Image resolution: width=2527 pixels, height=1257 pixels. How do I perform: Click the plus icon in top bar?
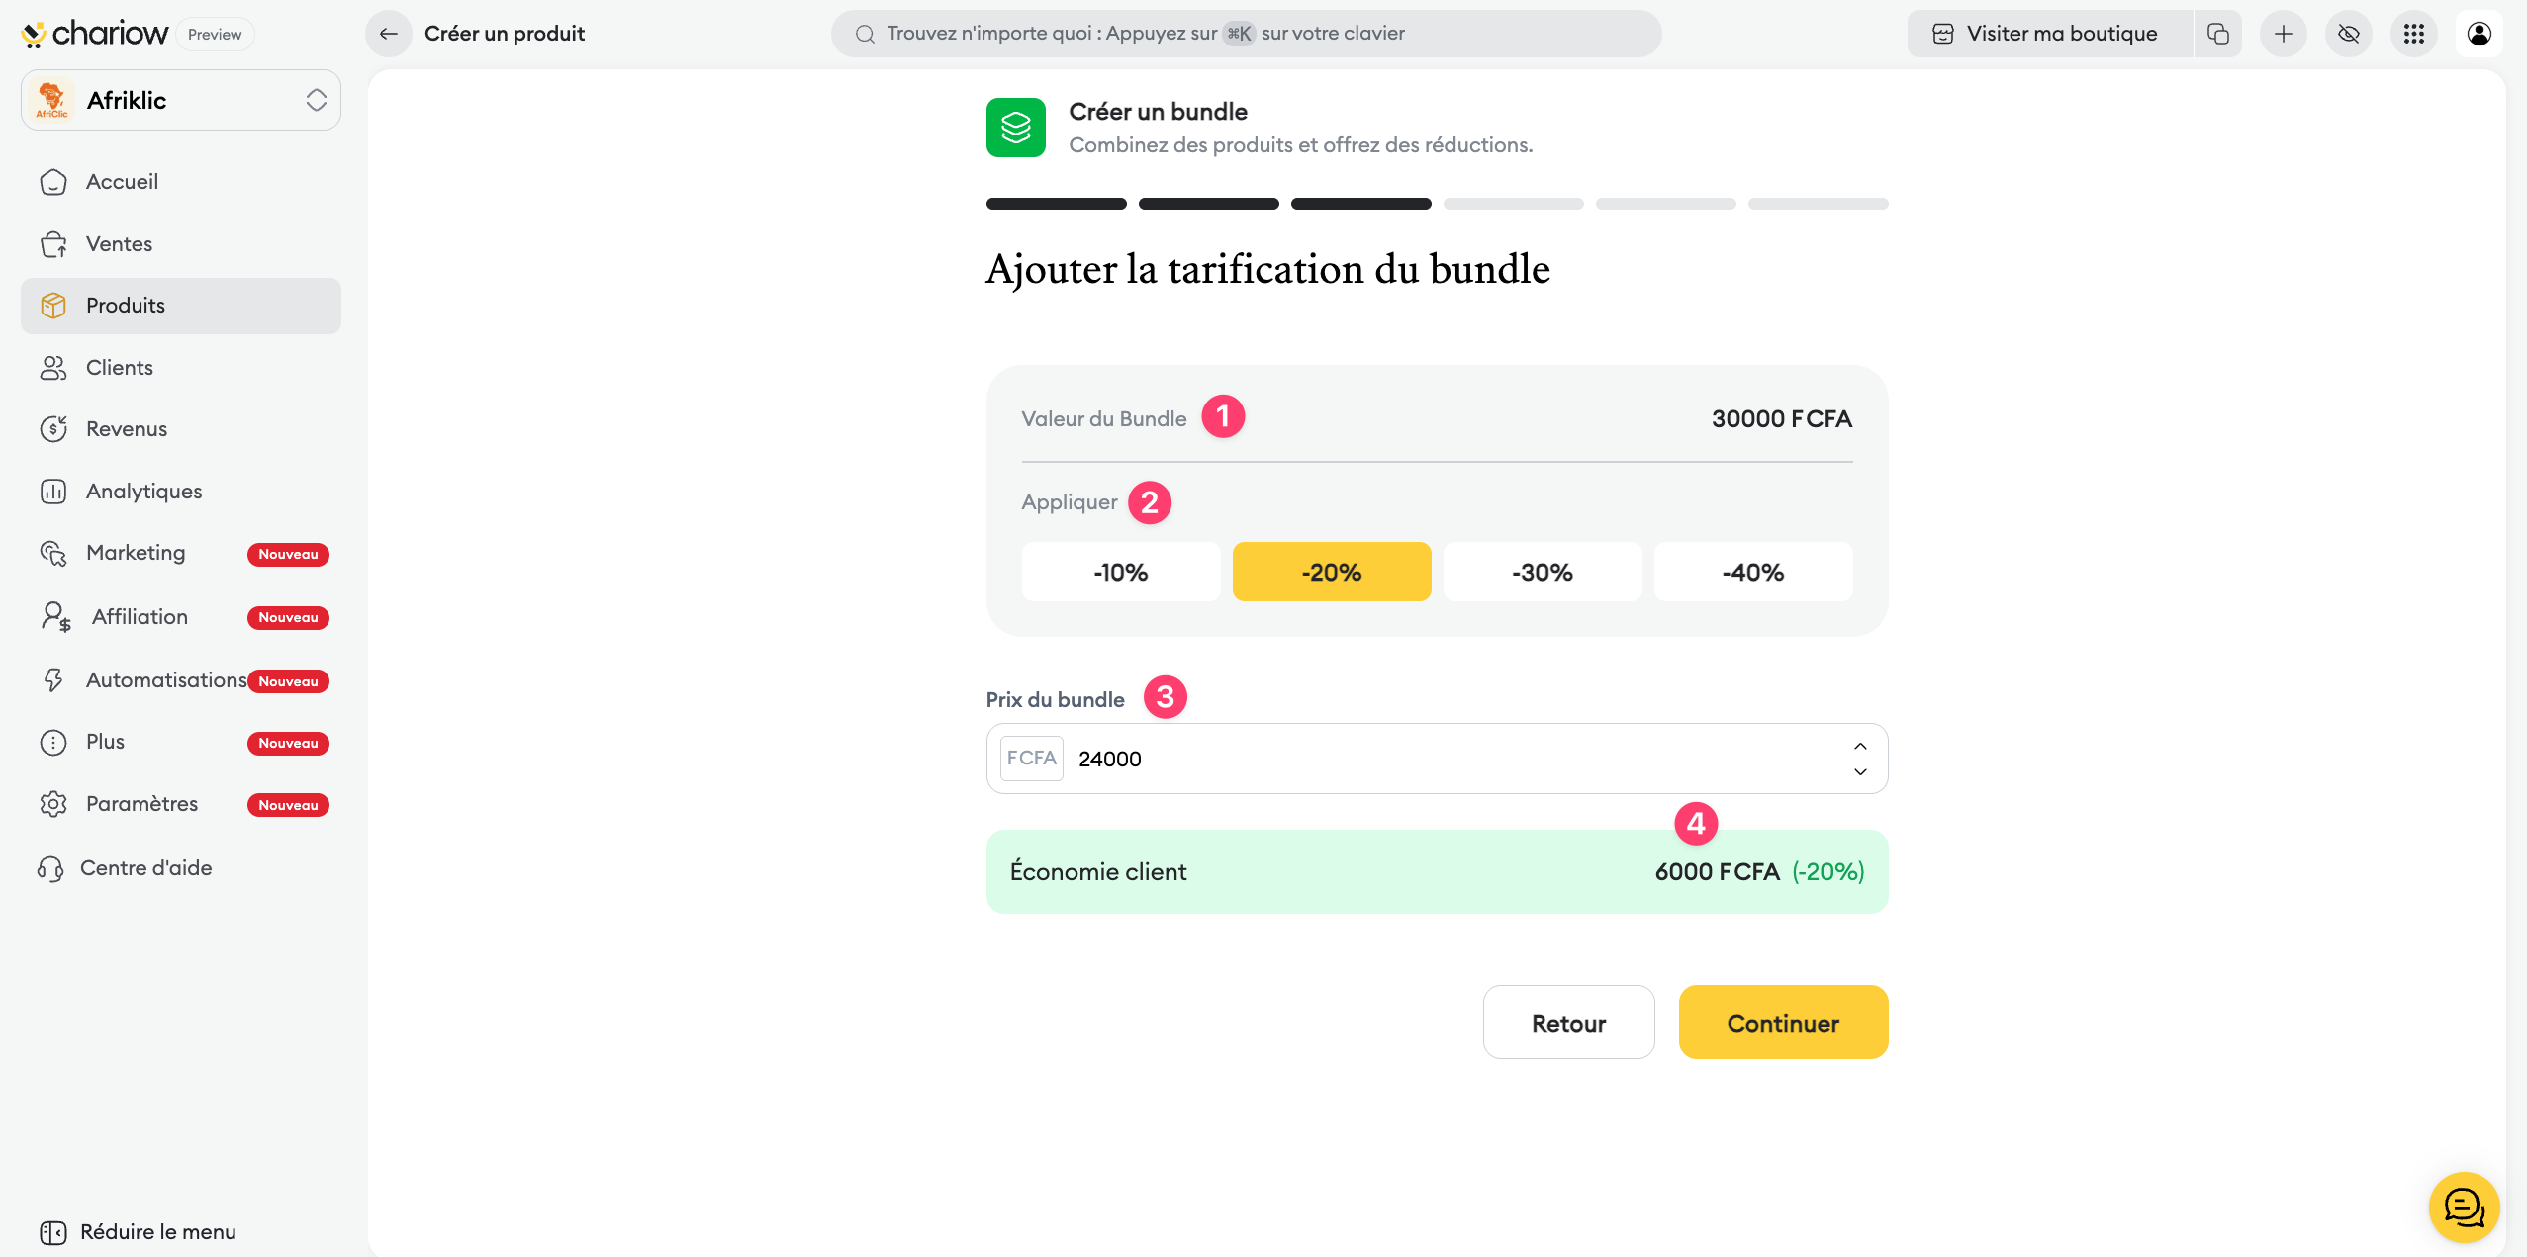pyautogui.click(x=2284, y=34)
